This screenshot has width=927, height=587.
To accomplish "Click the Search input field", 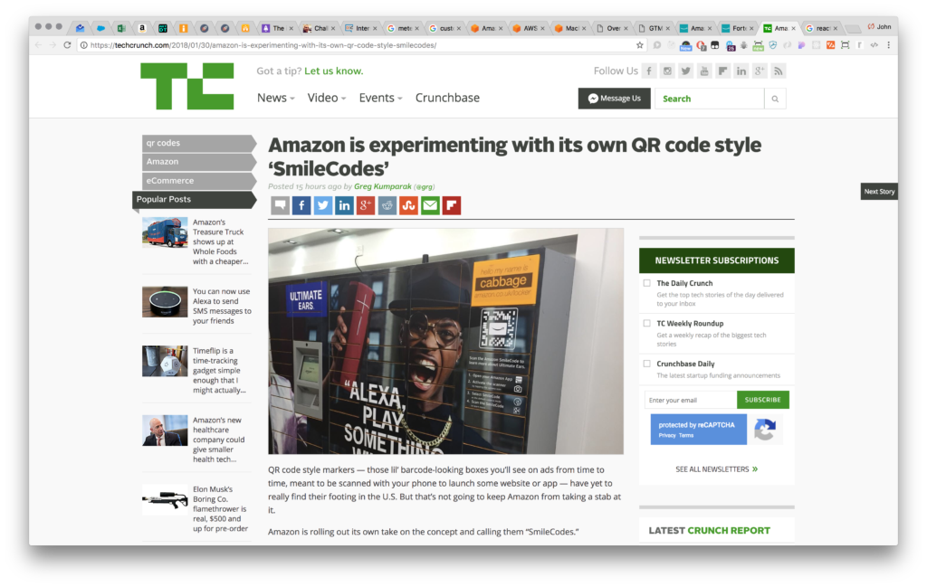I will click(710, 99).
